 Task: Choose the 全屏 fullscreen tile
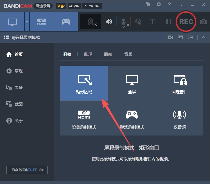[x=132, y=83]
